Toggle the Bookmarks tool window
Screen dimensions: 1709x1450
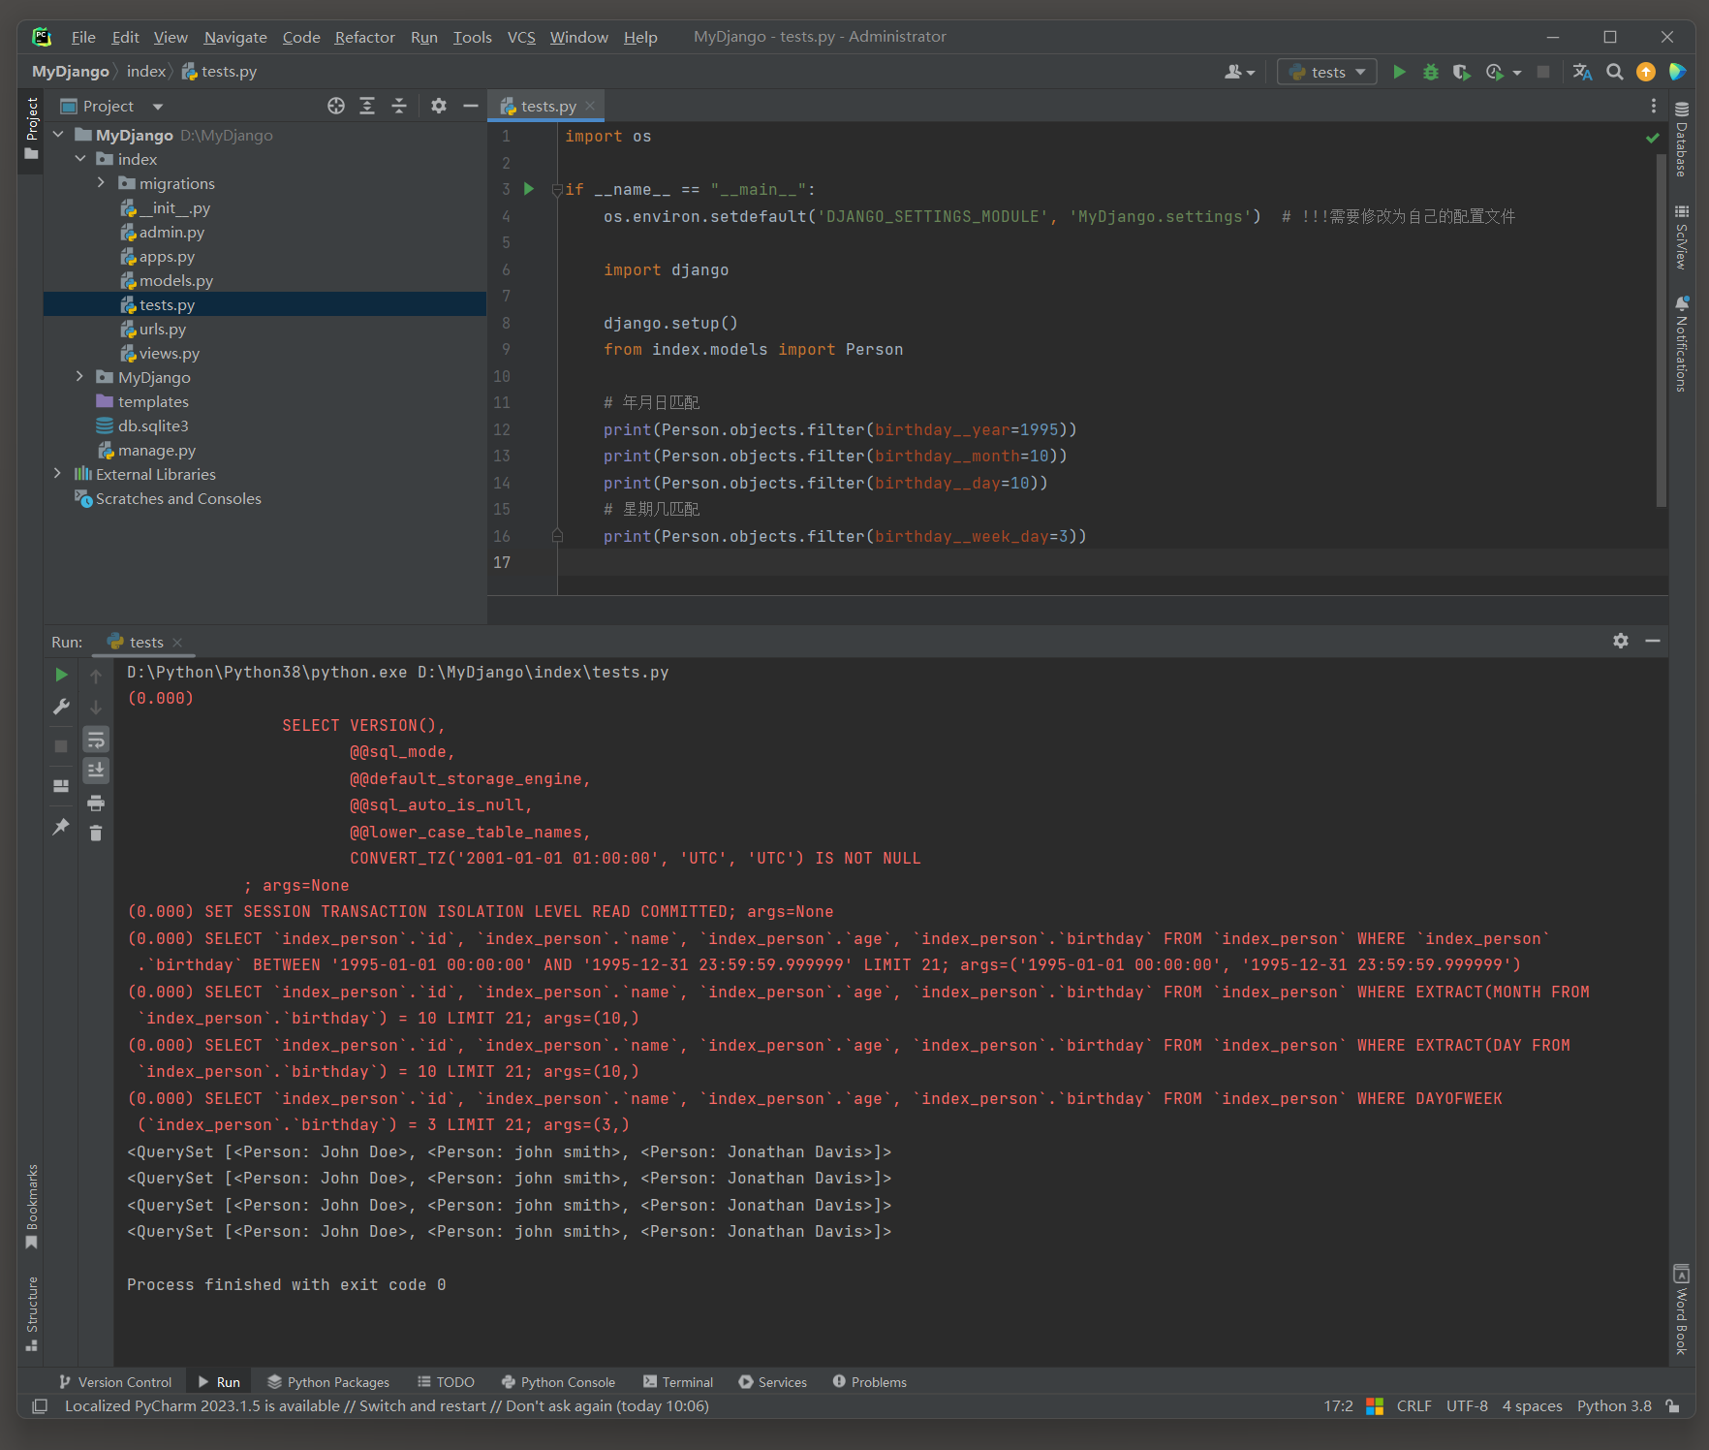32,1207
